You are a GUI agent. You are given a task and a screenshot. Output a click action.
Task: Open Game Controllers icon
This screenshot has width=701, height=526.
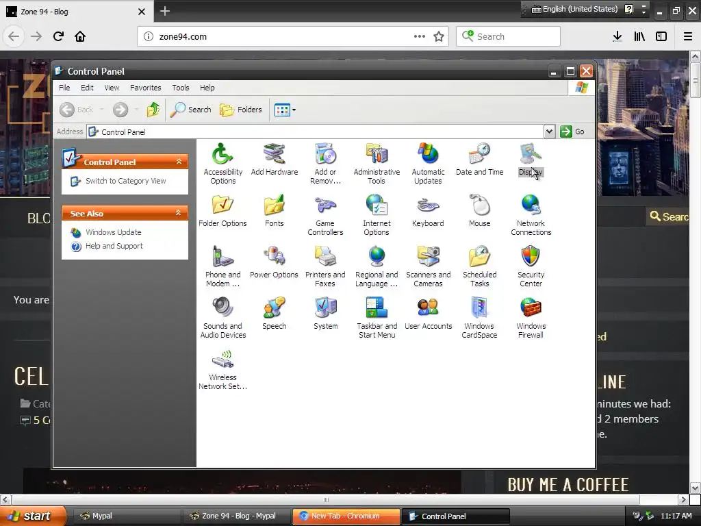click(x=325, y=214)
